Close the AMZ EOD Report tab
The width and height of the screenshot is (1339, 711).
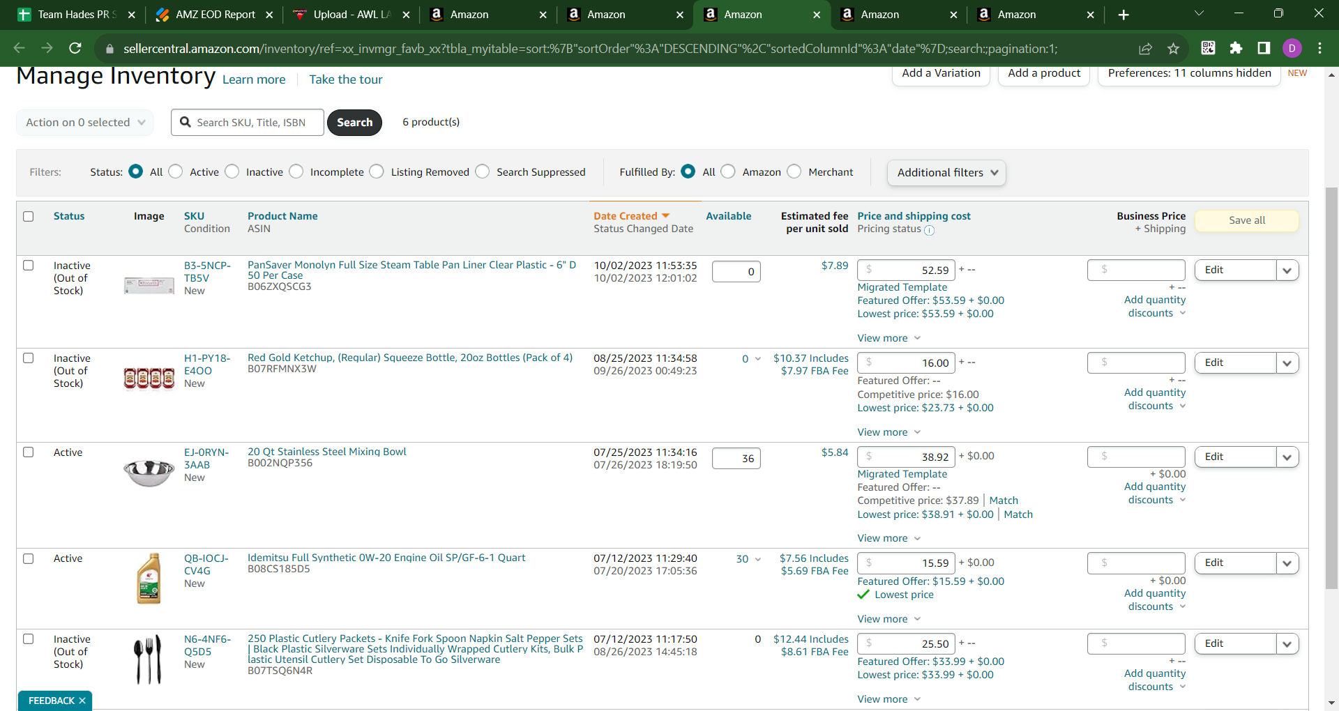(269, 15)
